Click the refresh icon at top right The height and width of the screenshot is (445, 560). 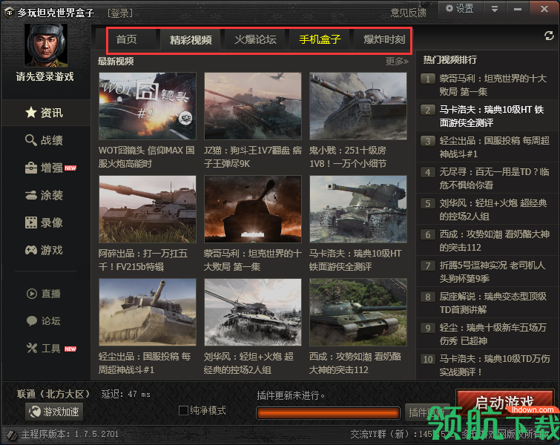point(549,36)
